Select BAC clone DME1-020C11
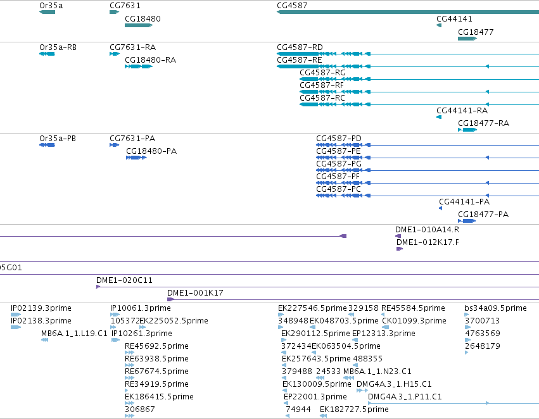Image resolution: width=539 pixels, height=419 pixels. click(x=317, y=287)
